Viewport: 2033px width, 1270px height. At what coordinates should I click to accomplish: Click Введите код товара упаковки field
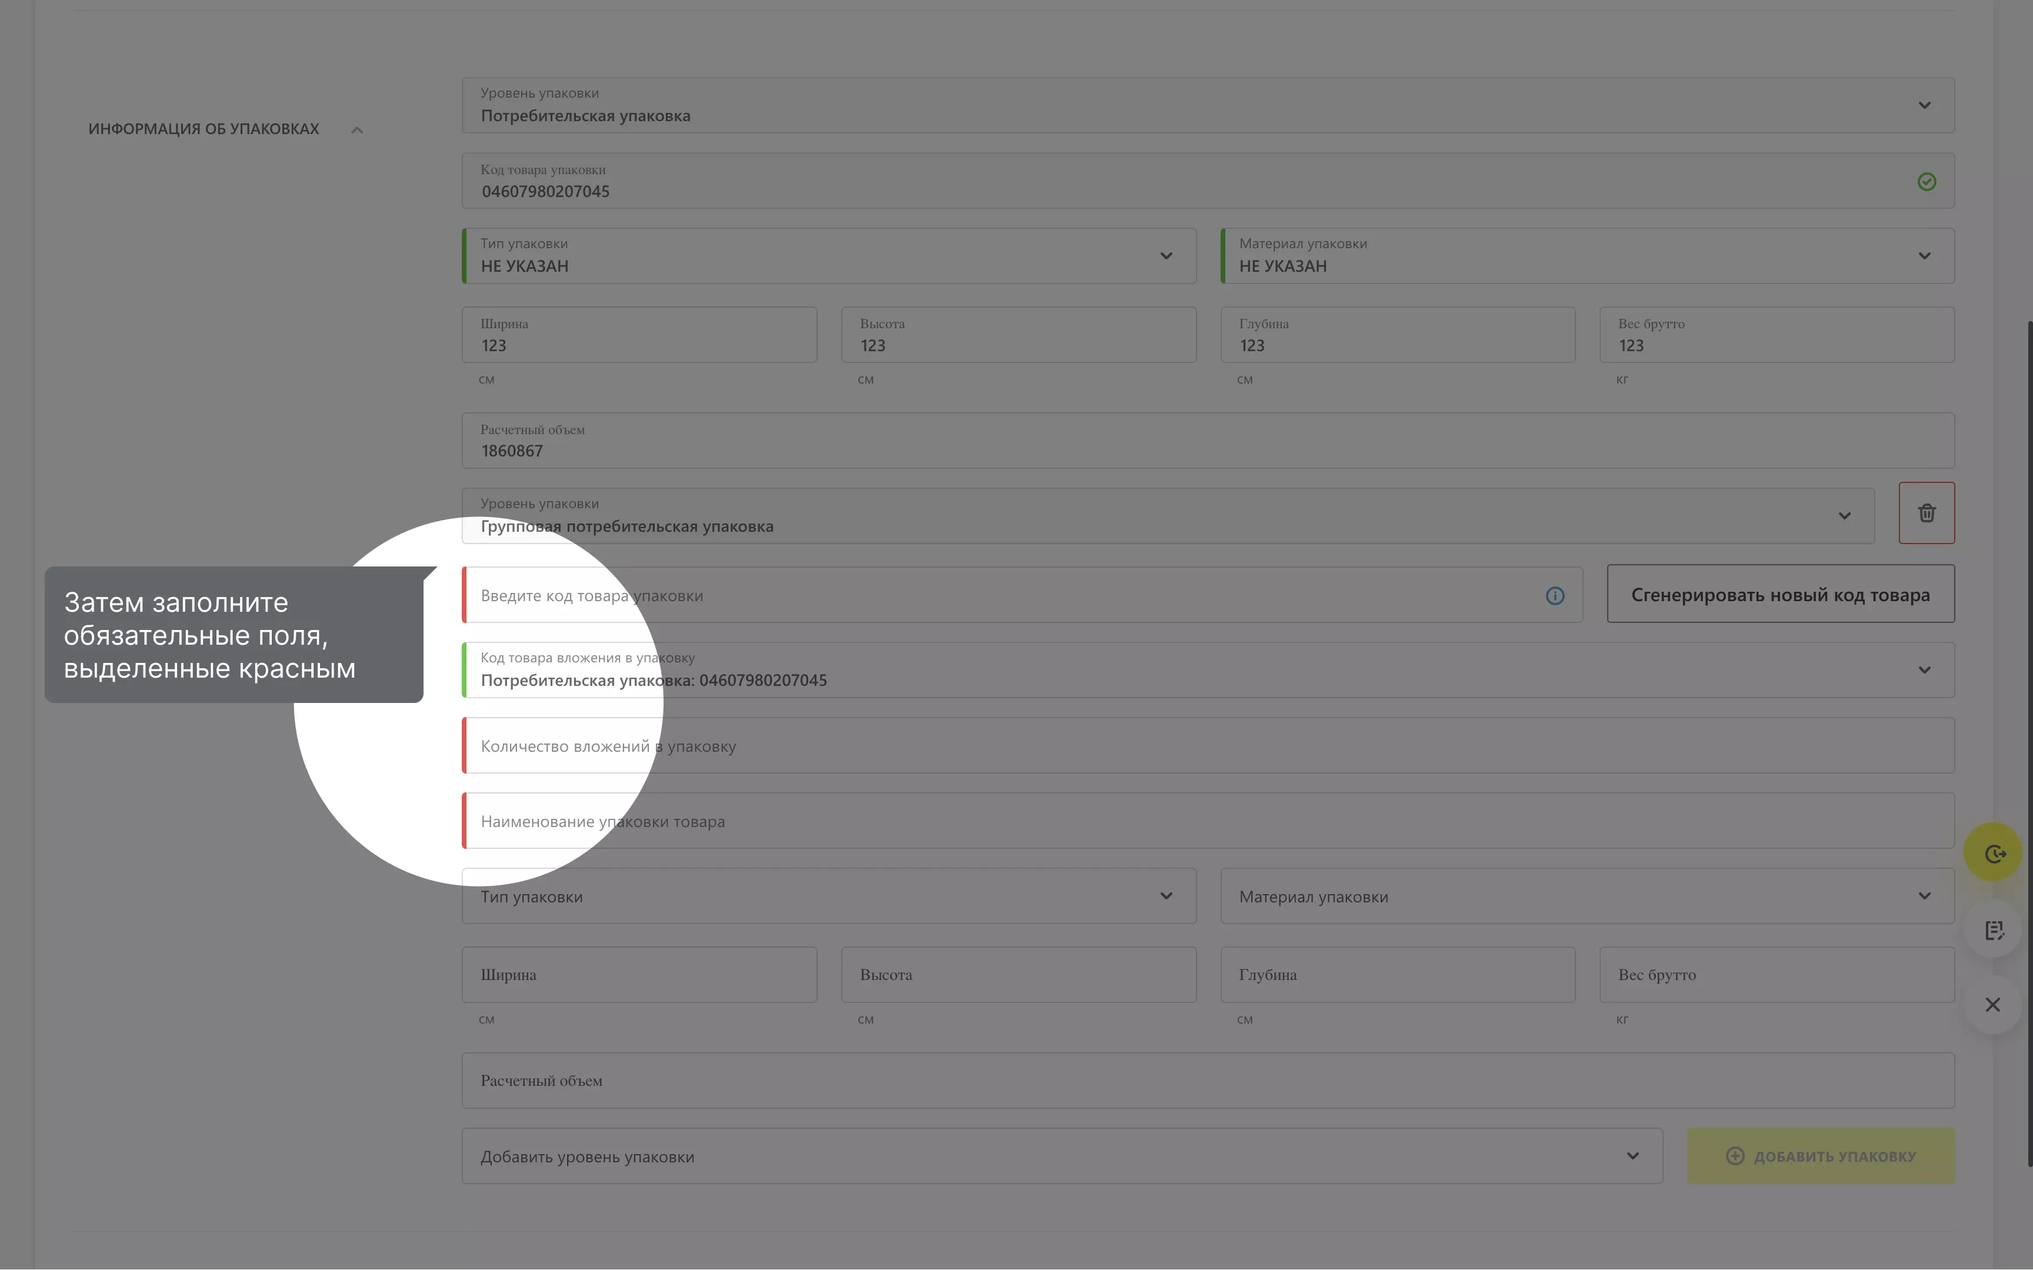[x=1022, y=595]
